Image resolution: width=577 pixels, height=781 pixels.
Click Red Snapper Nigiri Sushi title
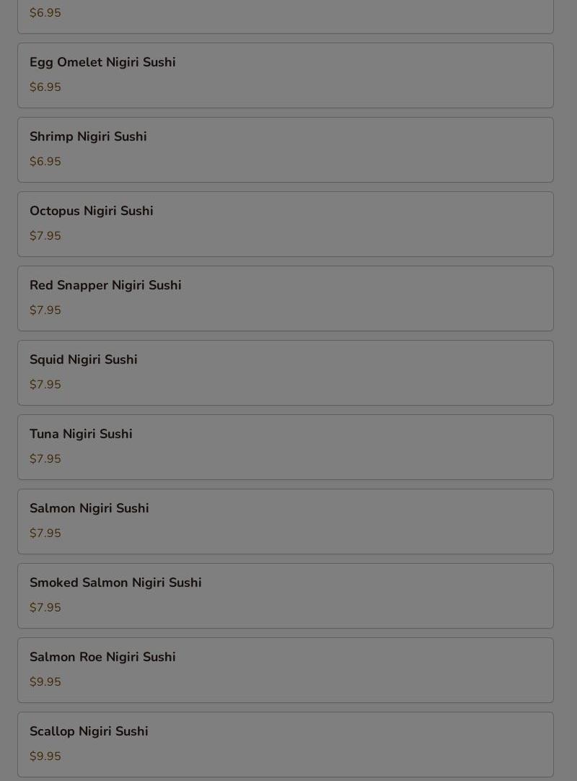[x=105, y=285]
